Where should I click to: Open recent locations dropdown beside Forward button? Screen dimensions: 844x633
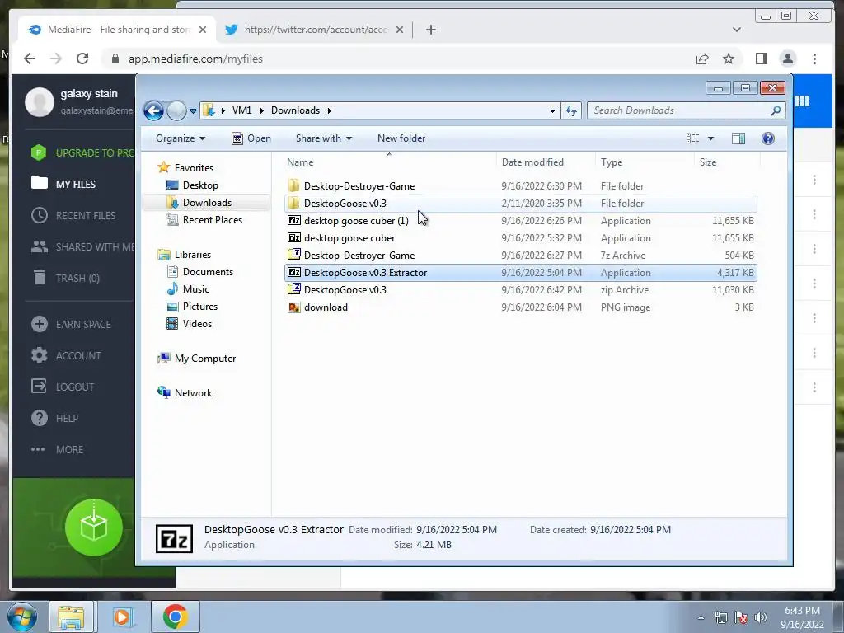[193, 111]
